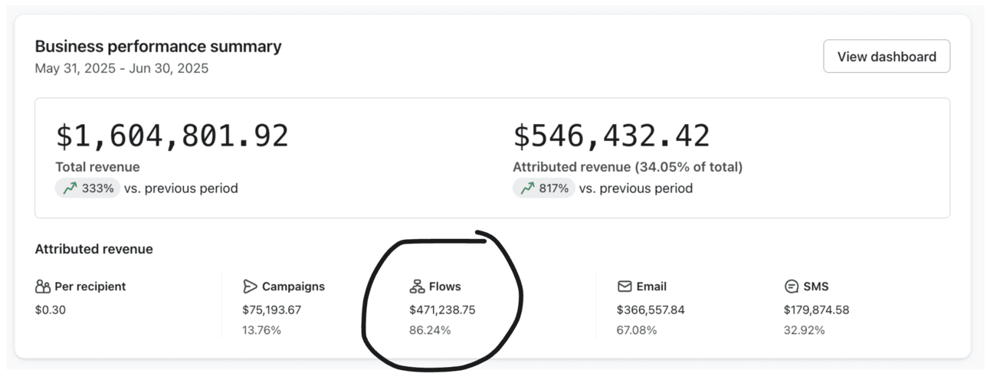Click the Attributed revenue (34.05% of total) label
Viewport: 990px width, 380px height.
coord(628,167)
